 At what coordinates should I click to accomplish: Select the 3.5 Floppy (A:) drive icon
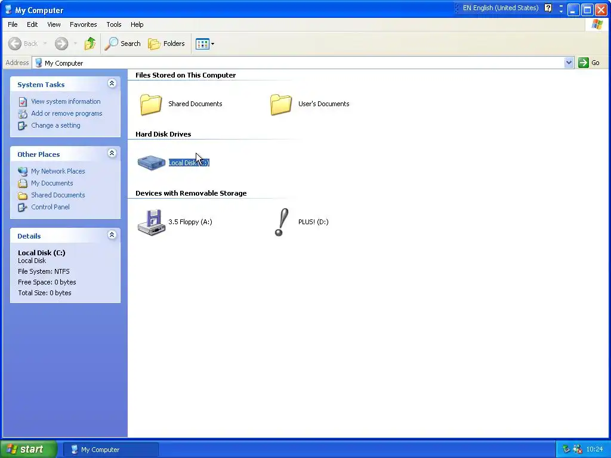coord(151,222)
